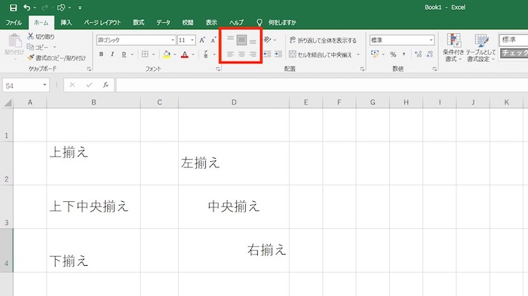Toggle underline formatting

click(124, 54)
